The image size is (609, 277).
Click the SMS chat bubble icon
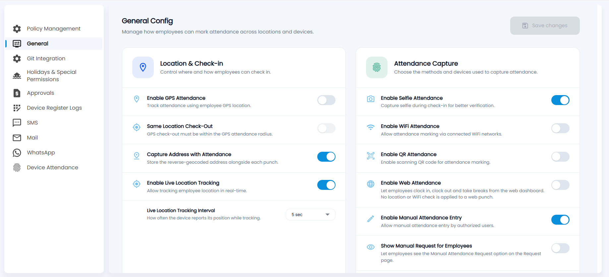[x=17, y=123]
